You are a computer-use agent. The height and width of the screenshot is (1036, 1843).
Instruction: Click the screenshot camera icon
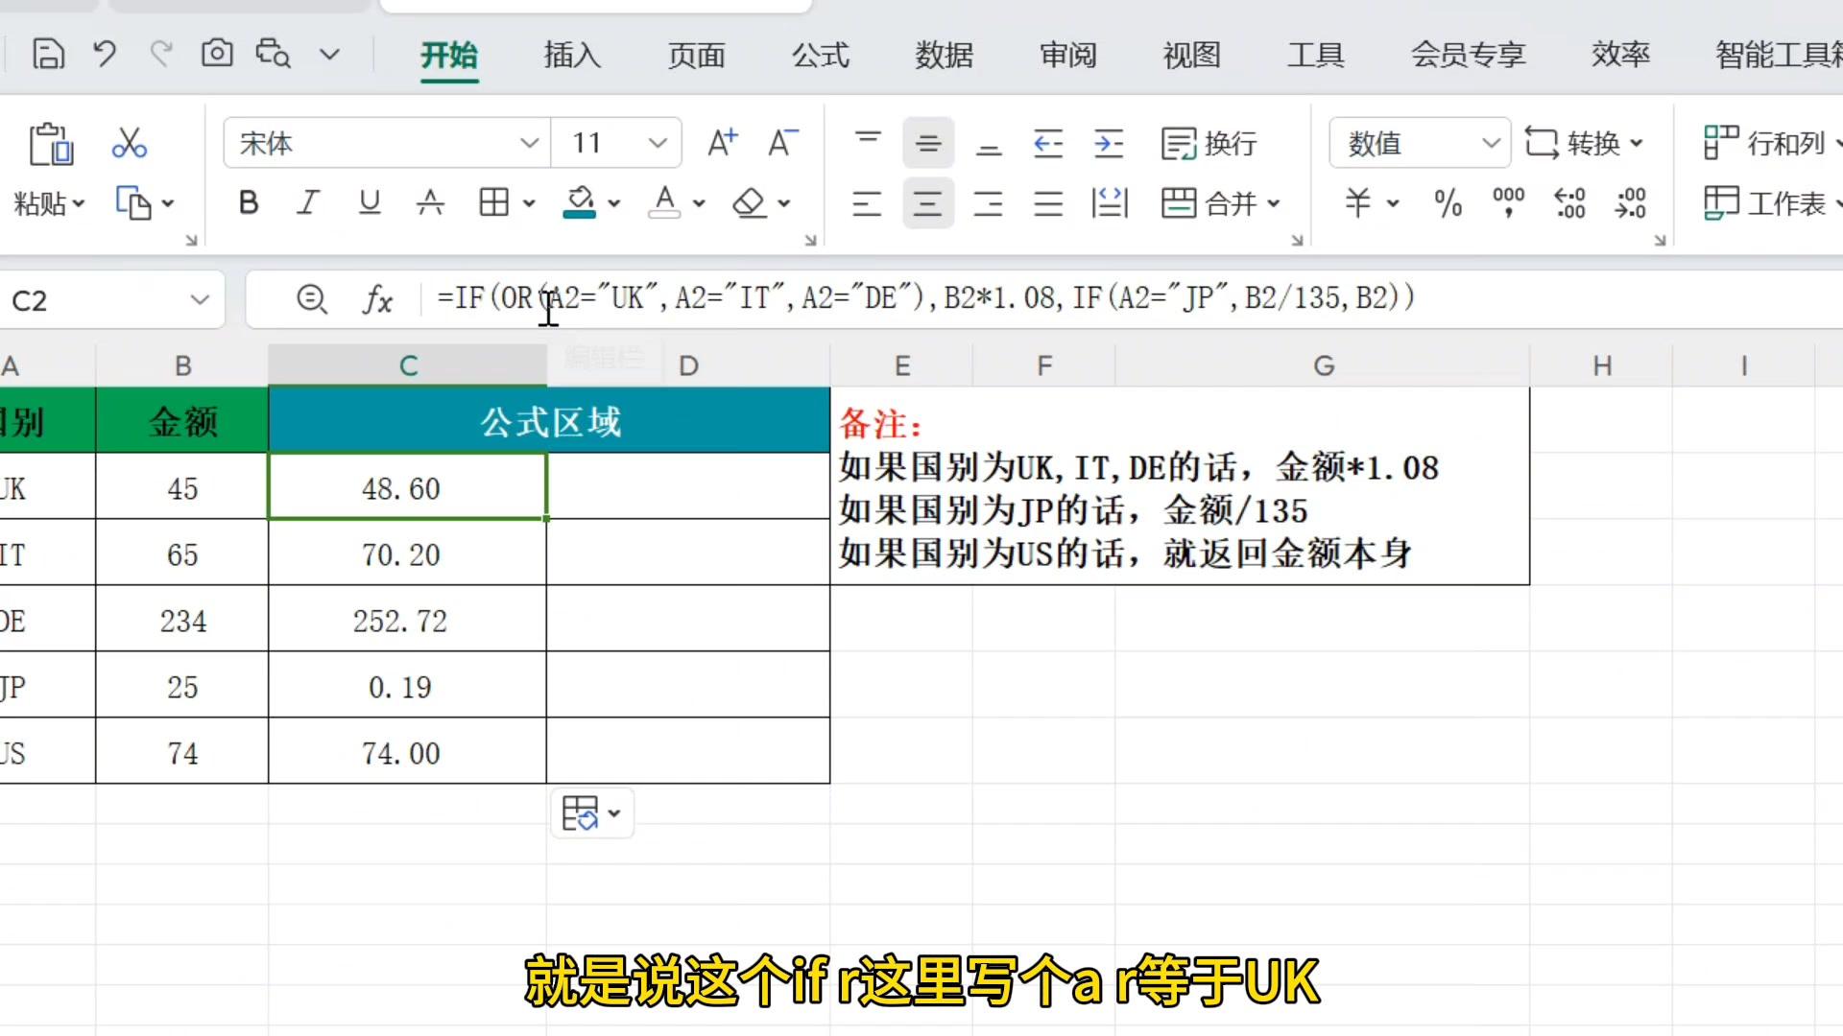(x=217, y=53)
